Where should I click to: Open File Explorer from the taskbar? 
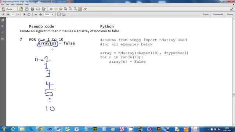[x=22, y=129]
